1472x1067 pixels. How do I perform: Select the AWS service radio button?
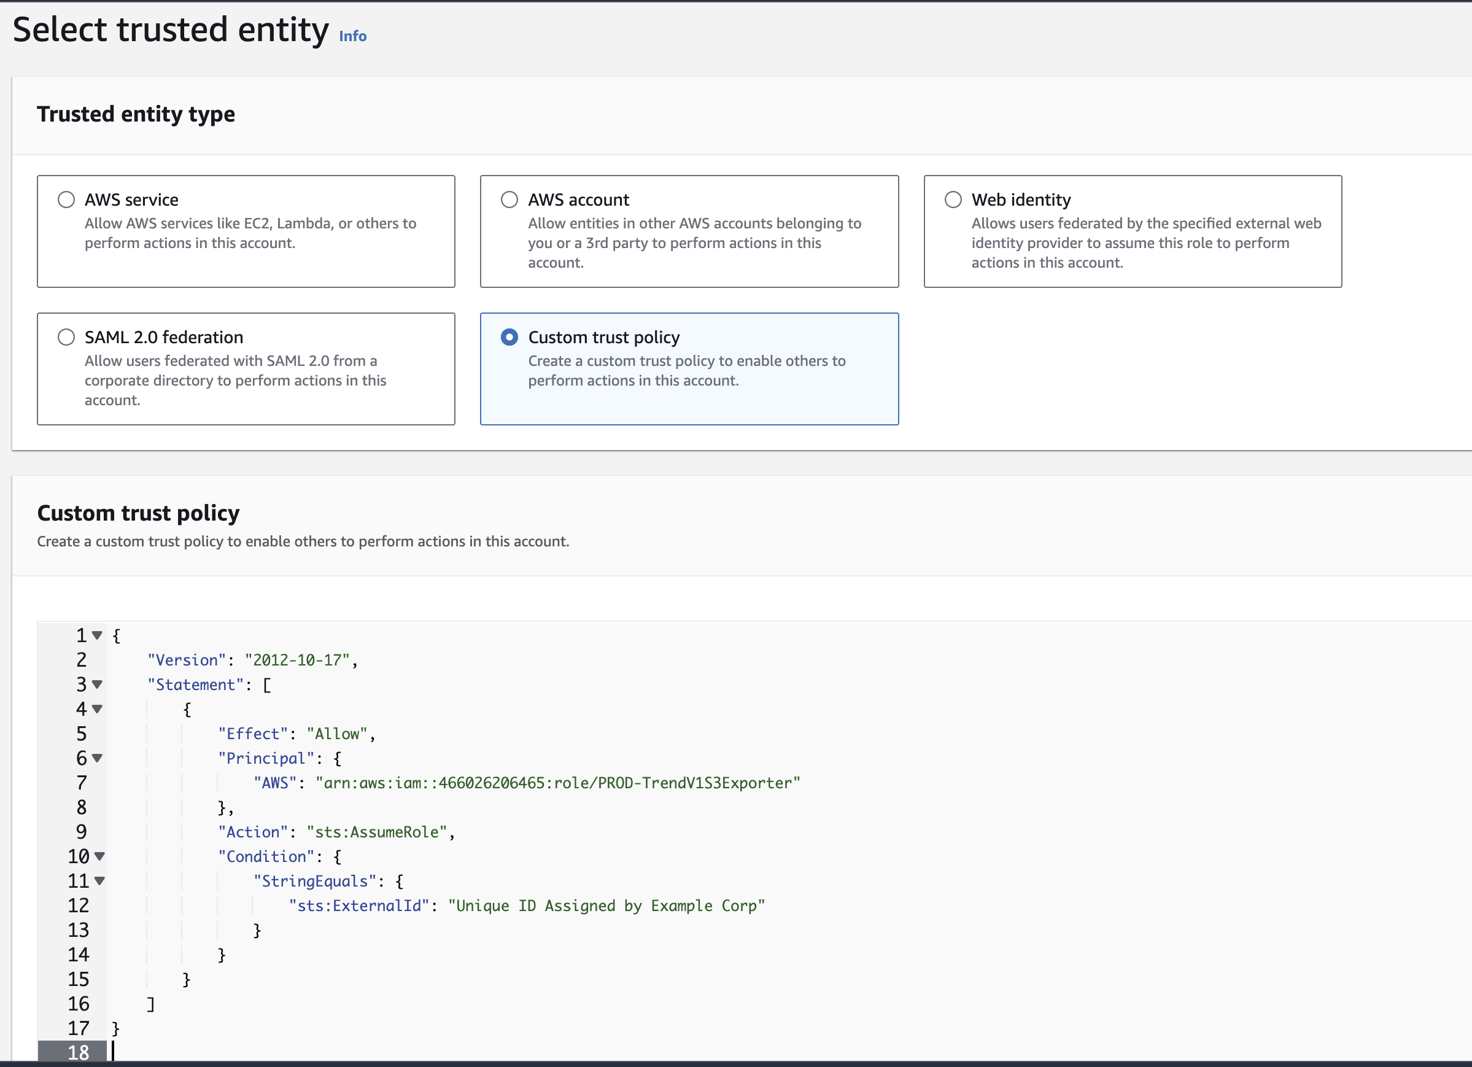(x=66, y=200)
